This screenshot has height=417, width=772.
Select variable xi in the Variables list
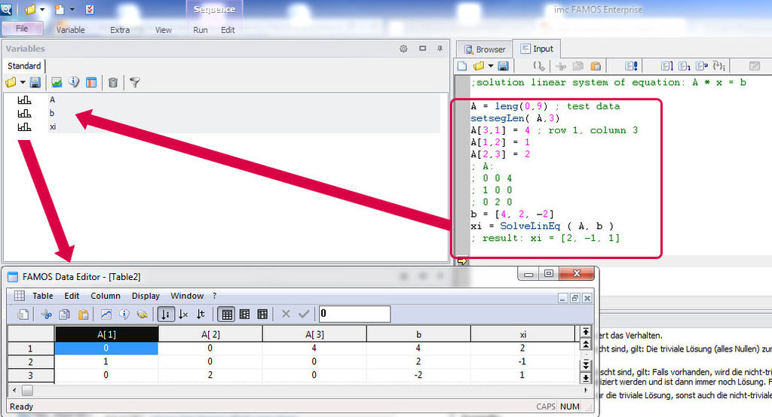[x=53, y=126]
